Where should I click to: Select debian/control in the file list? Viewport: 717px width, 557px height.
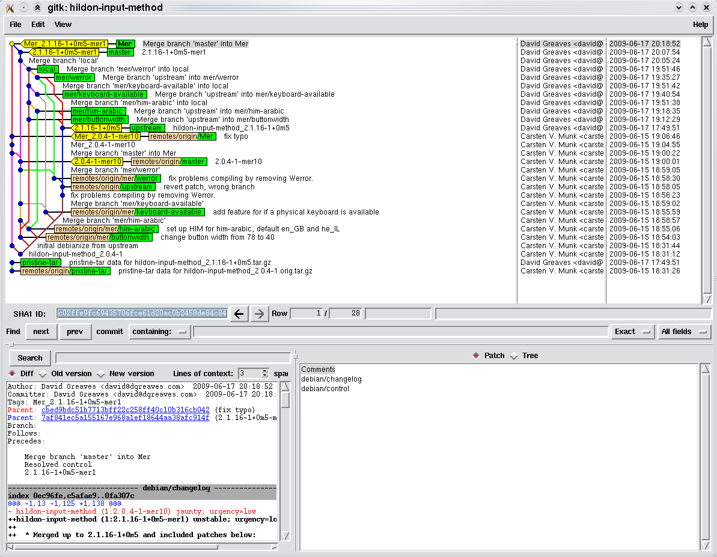pos(325,389)
